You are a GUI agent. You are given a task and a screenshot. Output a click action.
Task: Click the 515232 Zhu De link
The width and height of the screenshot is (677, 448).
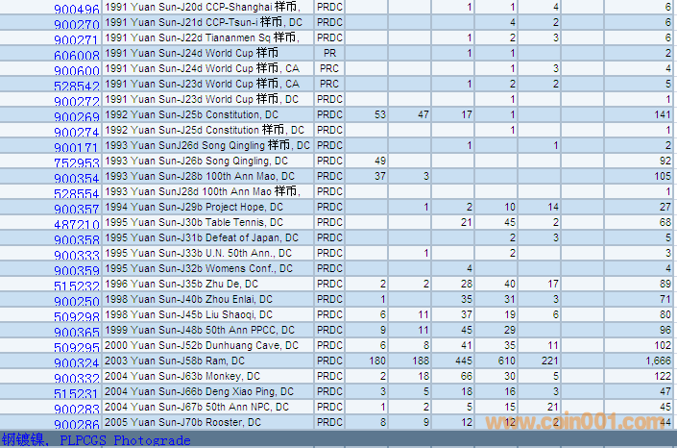(77, 286)
